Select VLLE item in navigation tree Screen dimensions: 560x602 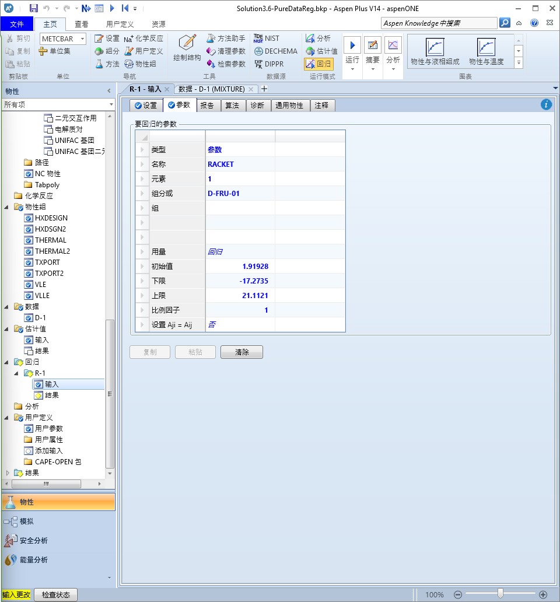pyautogui.click(x=42, y=296)
